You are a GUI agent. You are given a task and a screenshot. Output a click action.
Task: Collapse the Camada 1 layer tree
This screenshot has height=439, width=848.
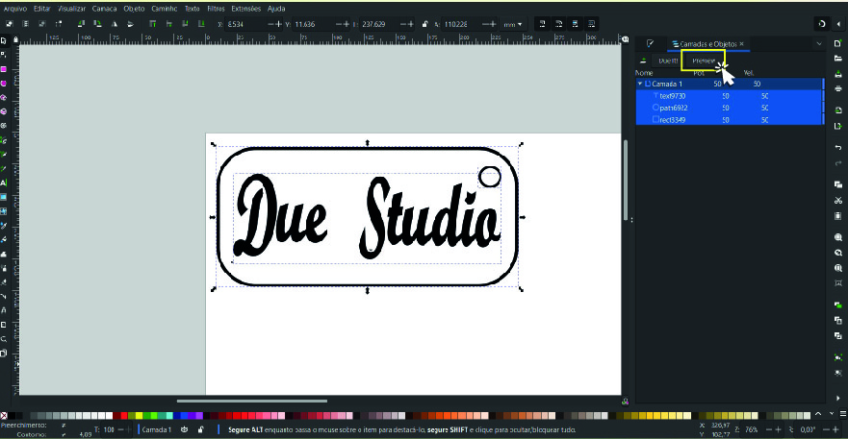pyautogui.click(x=640, y=85)
